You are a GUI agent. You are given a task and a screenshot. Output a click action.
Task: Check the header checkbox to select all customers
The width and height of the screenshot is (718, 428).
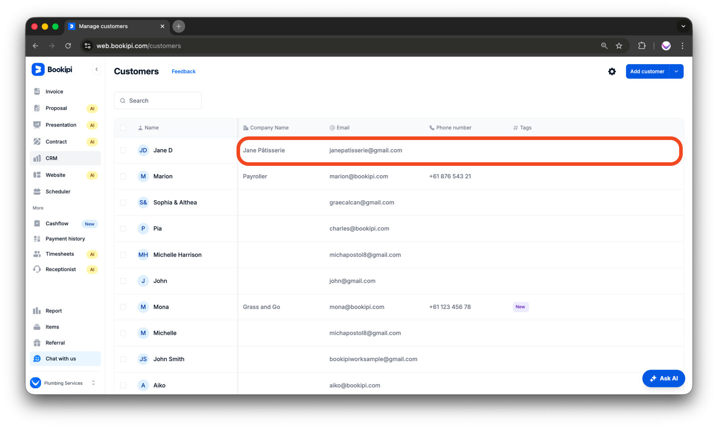pos(123,128)
